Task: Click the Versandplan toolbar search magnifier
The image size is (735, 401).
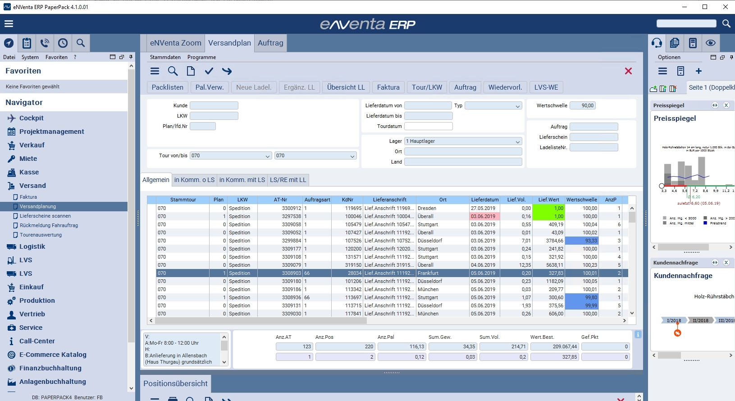Action: pos(173,71)
